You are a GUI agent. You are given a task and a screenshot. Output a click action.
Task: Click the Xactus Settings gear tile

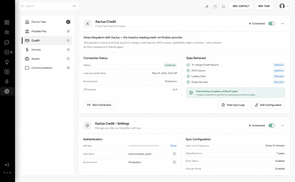click(x=87, y=126)
